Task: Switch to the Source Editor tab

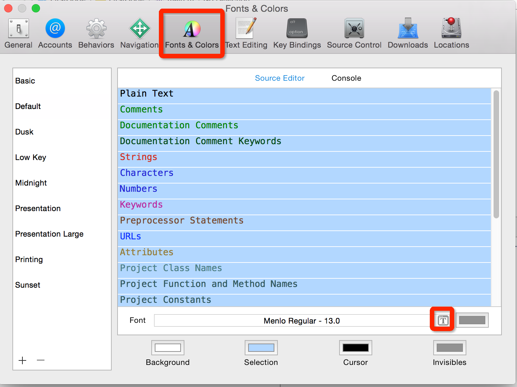Action: [280, 78]
